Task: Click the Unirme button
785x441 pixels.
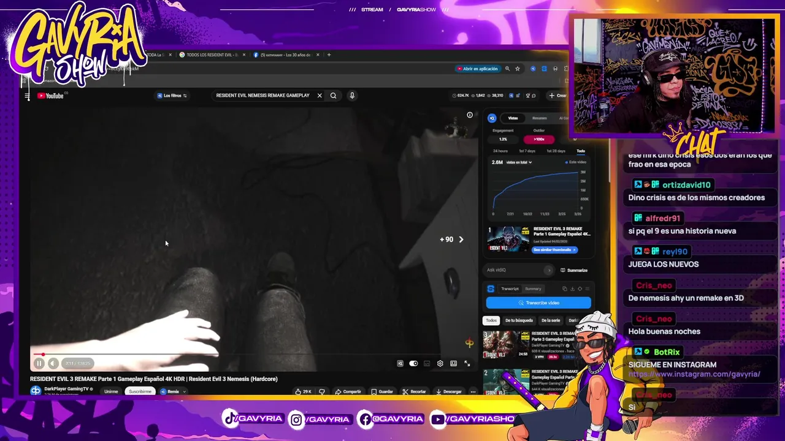Action: pyautogui.click(x=111, y=391)
